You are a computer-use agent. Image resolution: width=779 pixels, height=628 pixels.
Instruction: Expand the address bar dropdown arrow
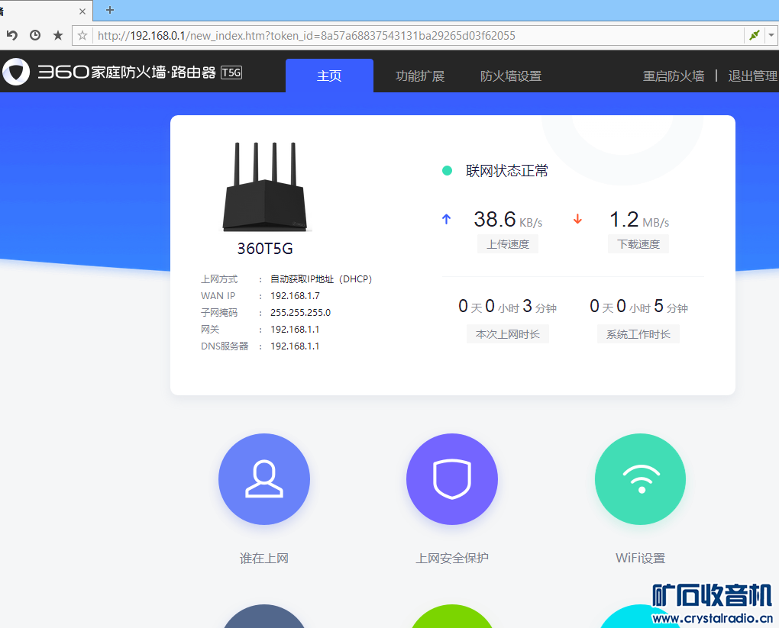pyautogui.click(x=771, y=36)
